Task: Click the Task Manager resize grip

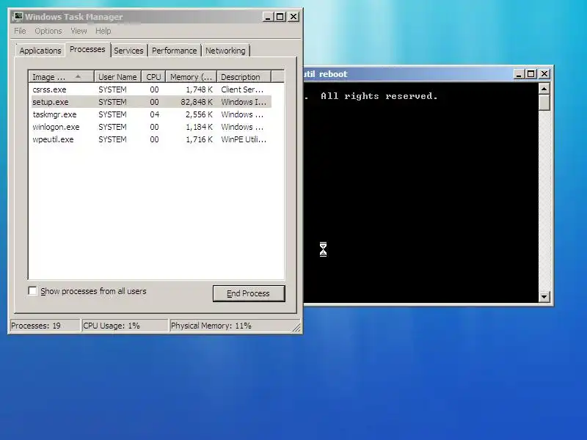Action: (296, 328)
